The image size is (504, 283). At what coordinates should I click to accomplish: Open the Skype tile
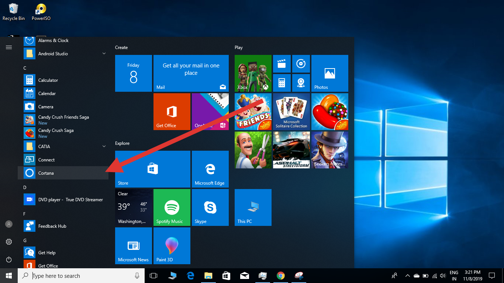point(210,207)
